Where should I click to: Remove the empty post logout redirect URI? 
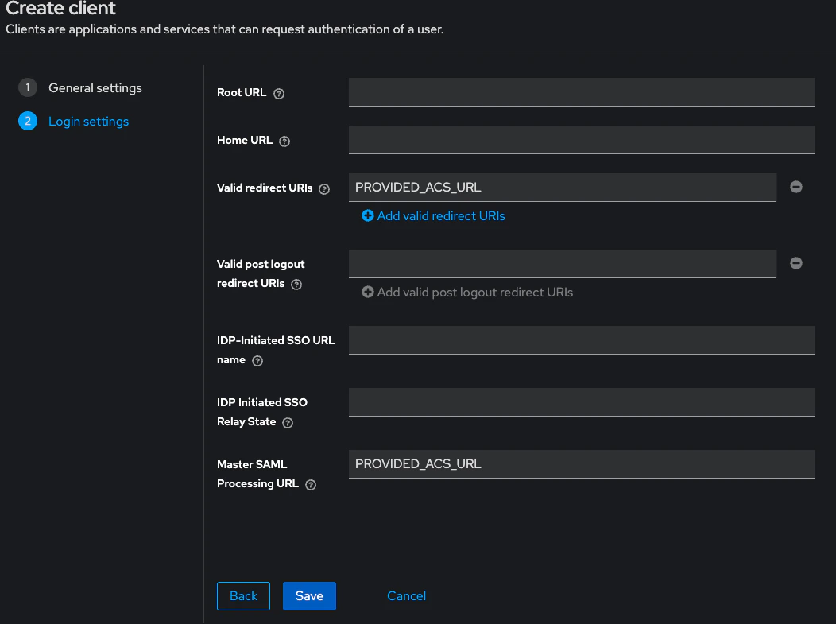(x=796, y=262)
